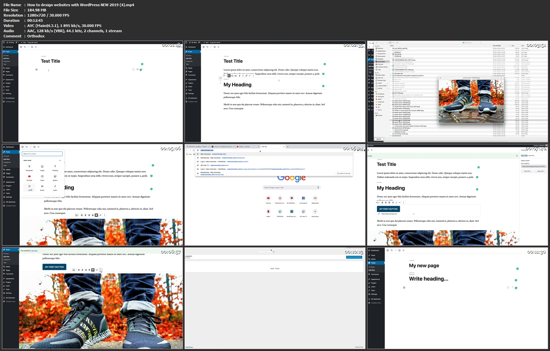Select the Audio block in 00:05:06 frame
Image resolution: width=550 pixels, height=351 pixels.
(55, 188)
